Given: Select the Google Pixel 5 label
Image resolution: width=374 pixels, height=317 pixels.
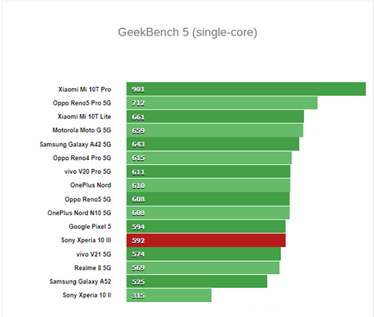Looking at the screenshot, I should [90, 226].
